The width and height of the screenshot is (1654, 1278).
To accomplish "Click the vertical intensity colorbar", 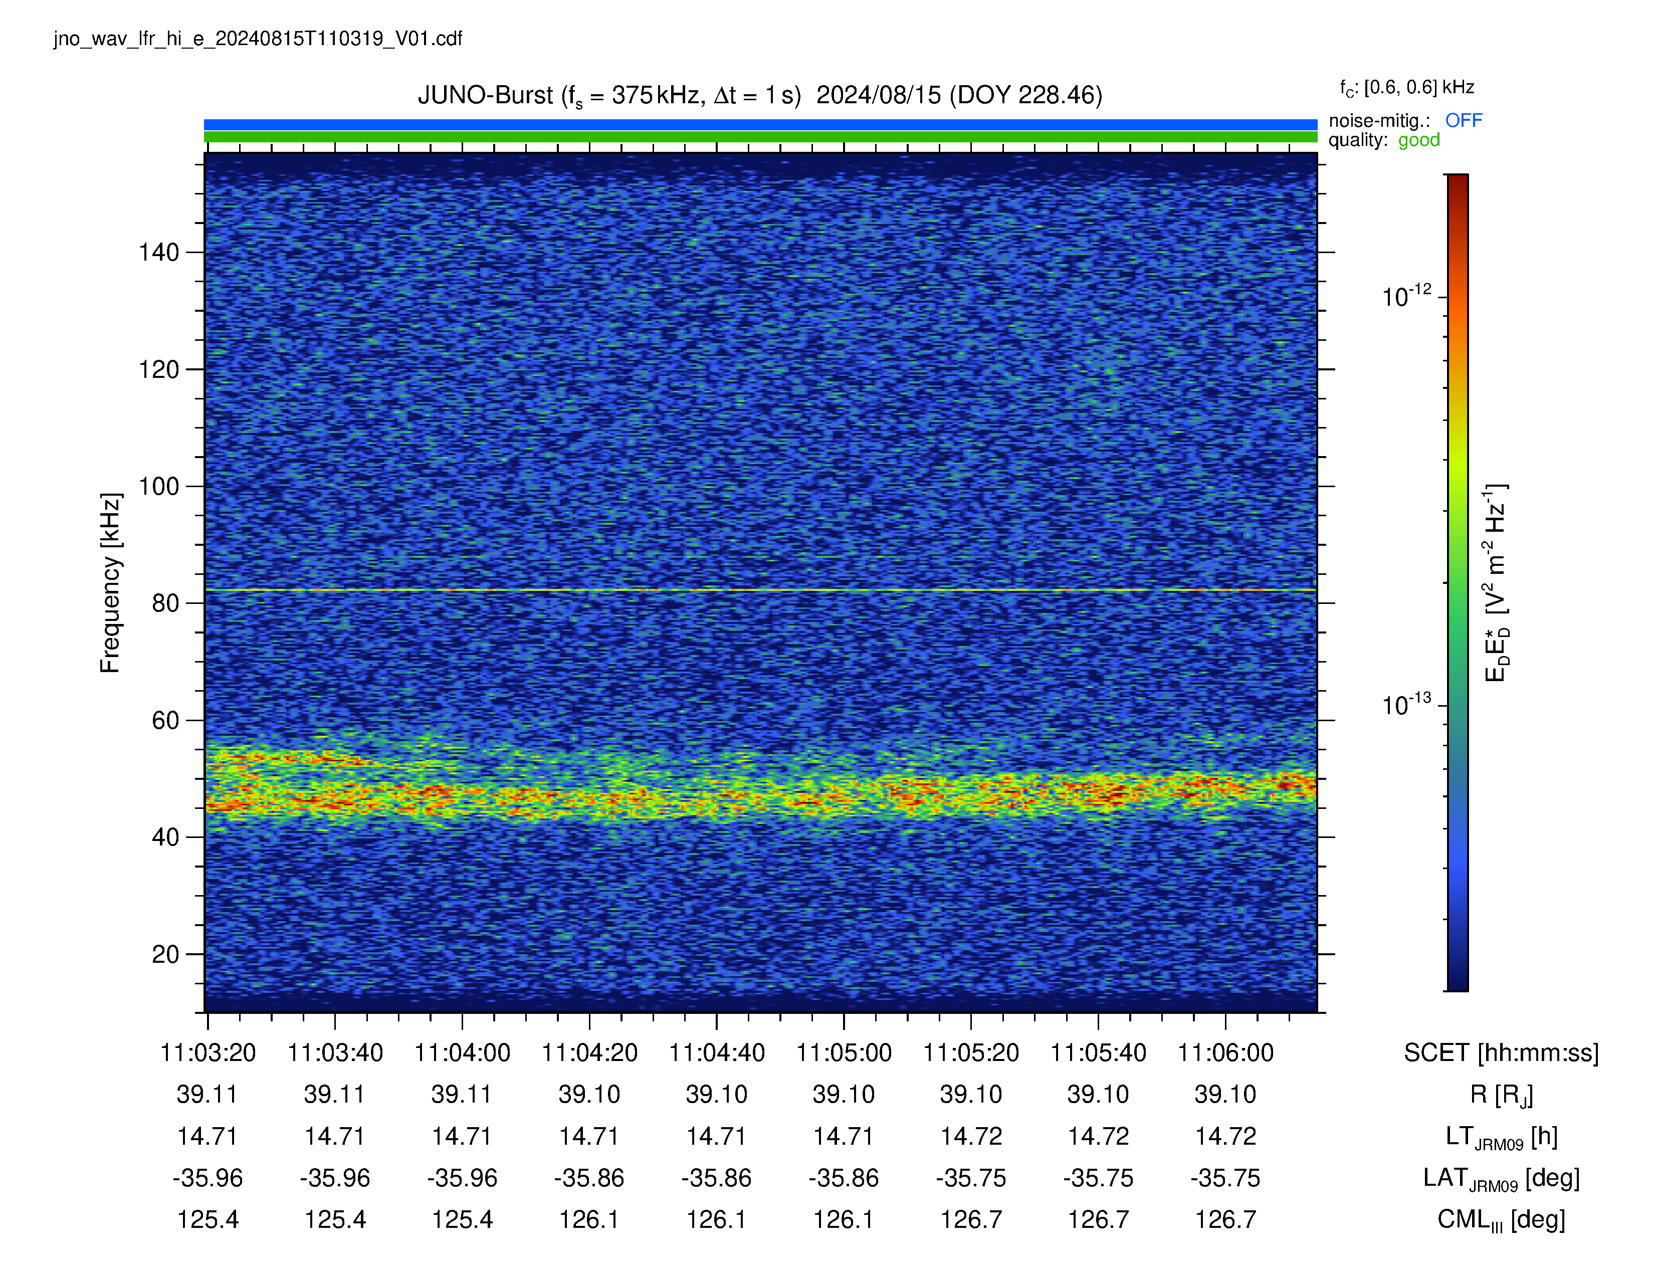I will coord(1457,582).
